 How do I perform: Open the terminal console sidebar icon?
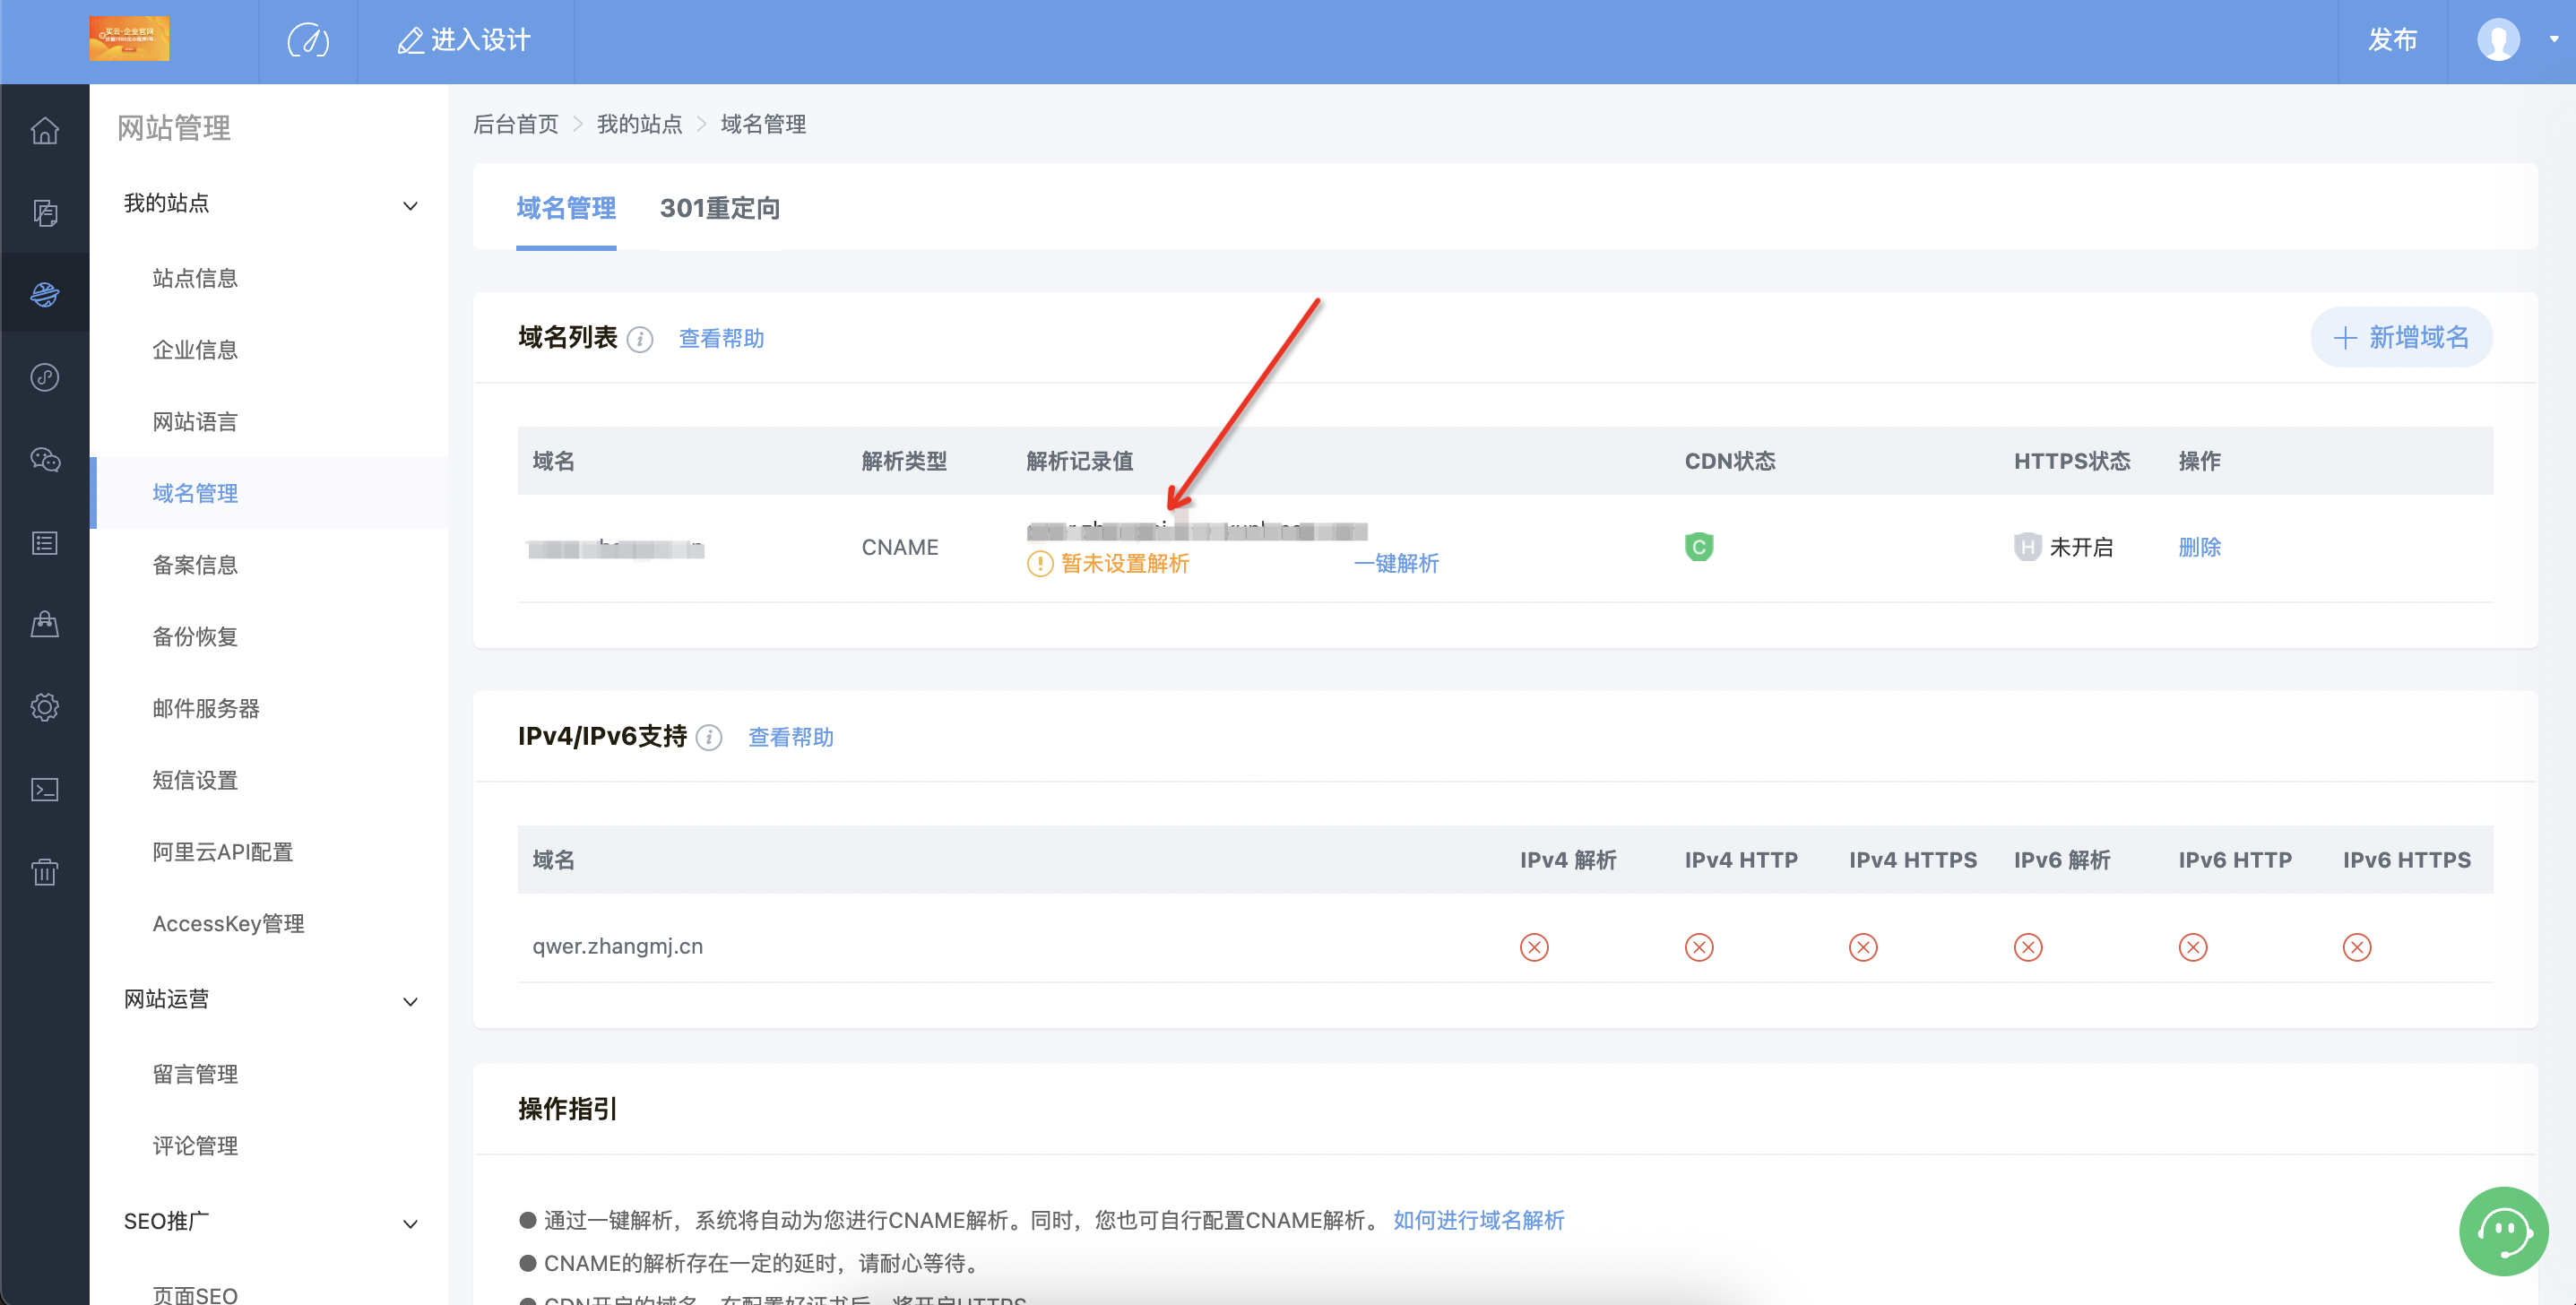pos(44,790)
